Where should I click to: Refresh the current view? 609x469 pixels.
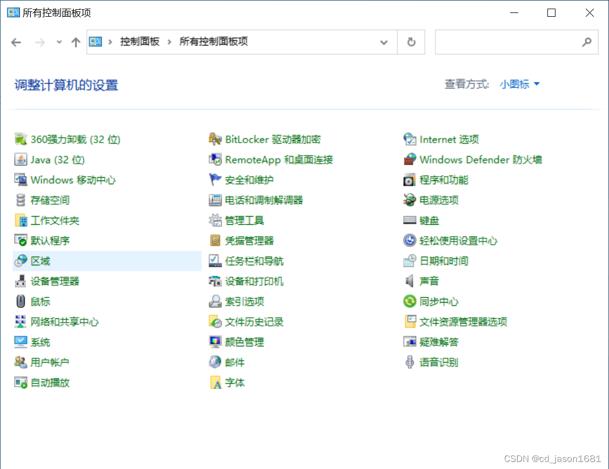pyautogui.click(x=411, y=42)
